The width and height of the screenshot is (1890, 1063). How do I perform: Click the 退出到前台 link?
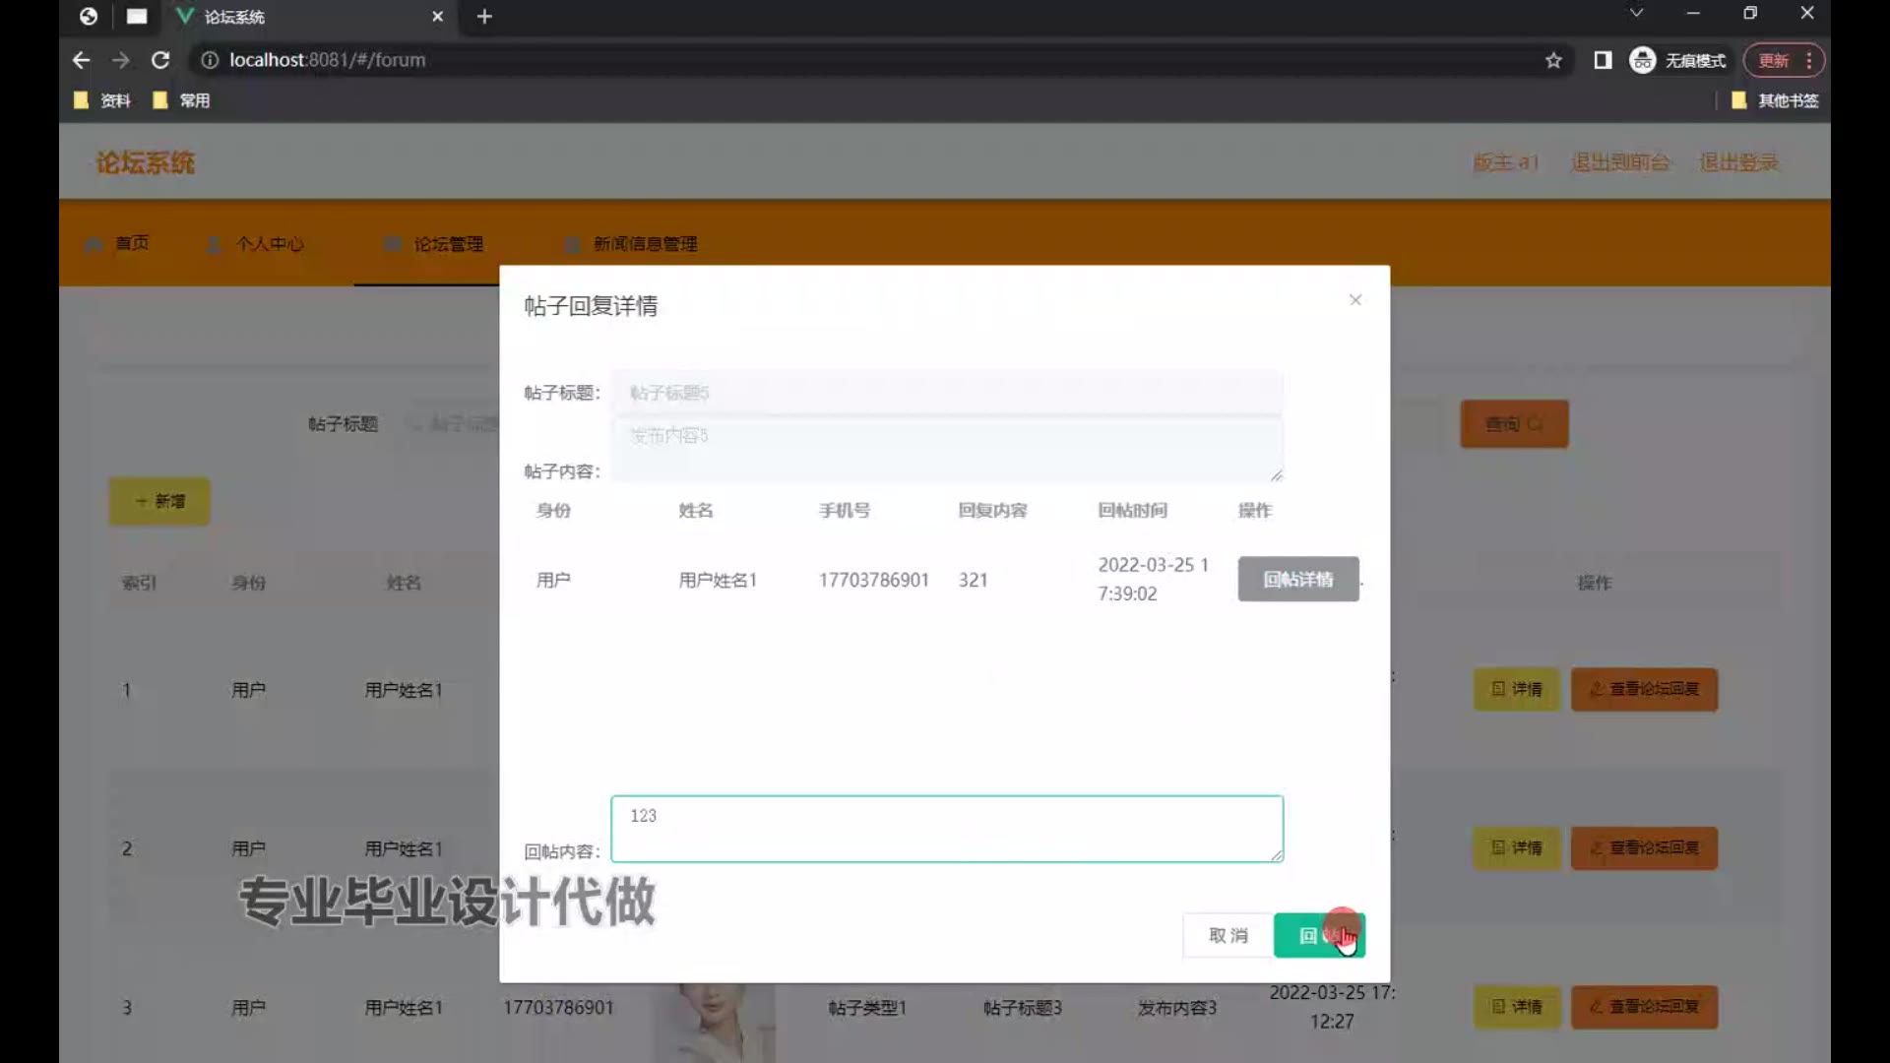[1620, 162]
